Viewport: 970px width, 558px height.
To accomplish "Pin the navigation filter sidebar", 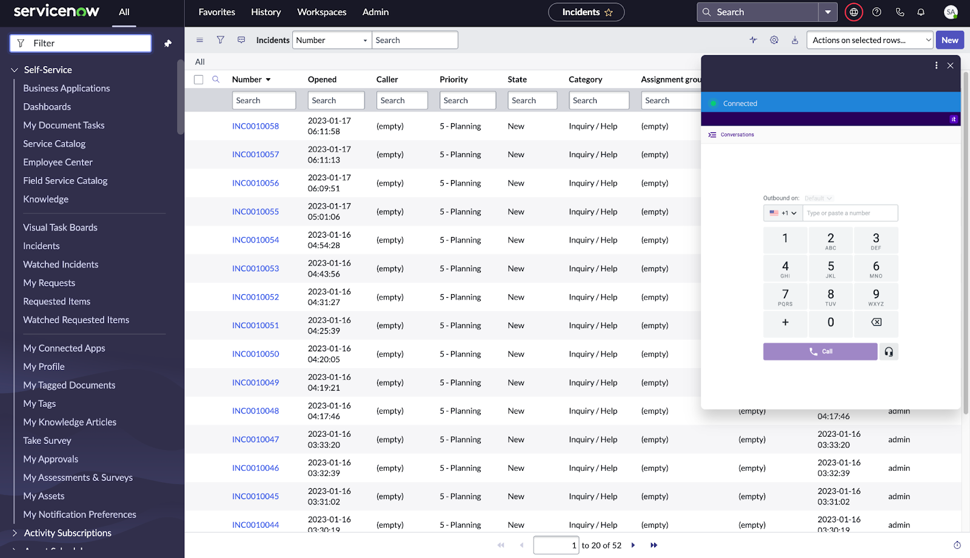I will [168, 43].
